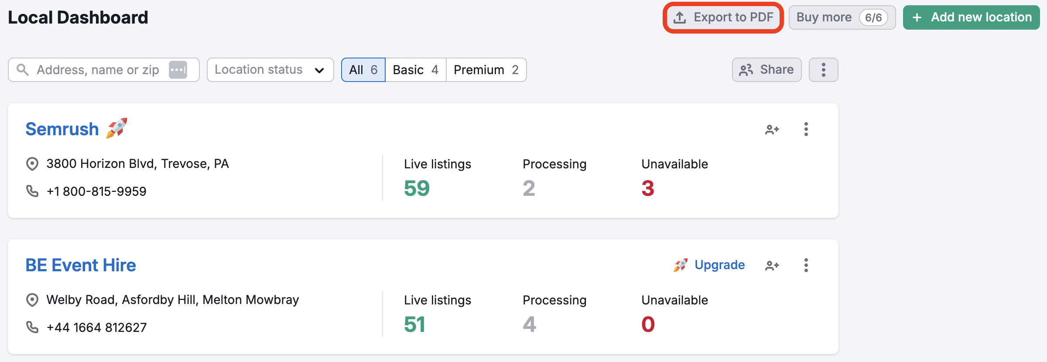Click the magnifier icon in the search field
1047x362 pixels.
coord(22,70)
